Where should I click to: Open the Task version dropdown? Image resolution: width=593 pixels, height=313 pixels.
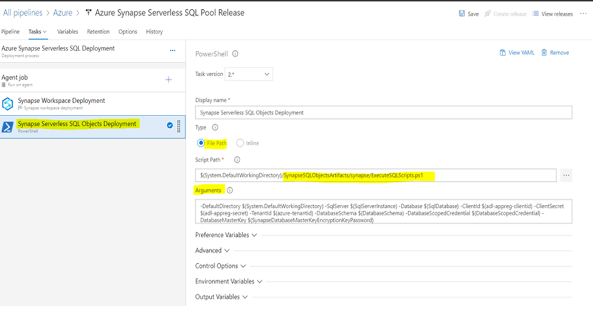pyautogui.click(x=249, y=74)
